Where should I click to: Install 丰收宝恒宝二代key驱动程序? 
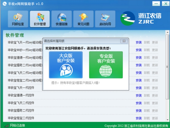[x=139, y=80]
